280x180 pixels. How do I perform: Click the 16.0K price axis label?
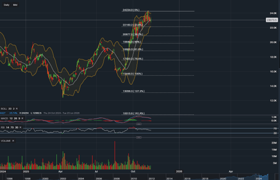click(x=273, y=72)
